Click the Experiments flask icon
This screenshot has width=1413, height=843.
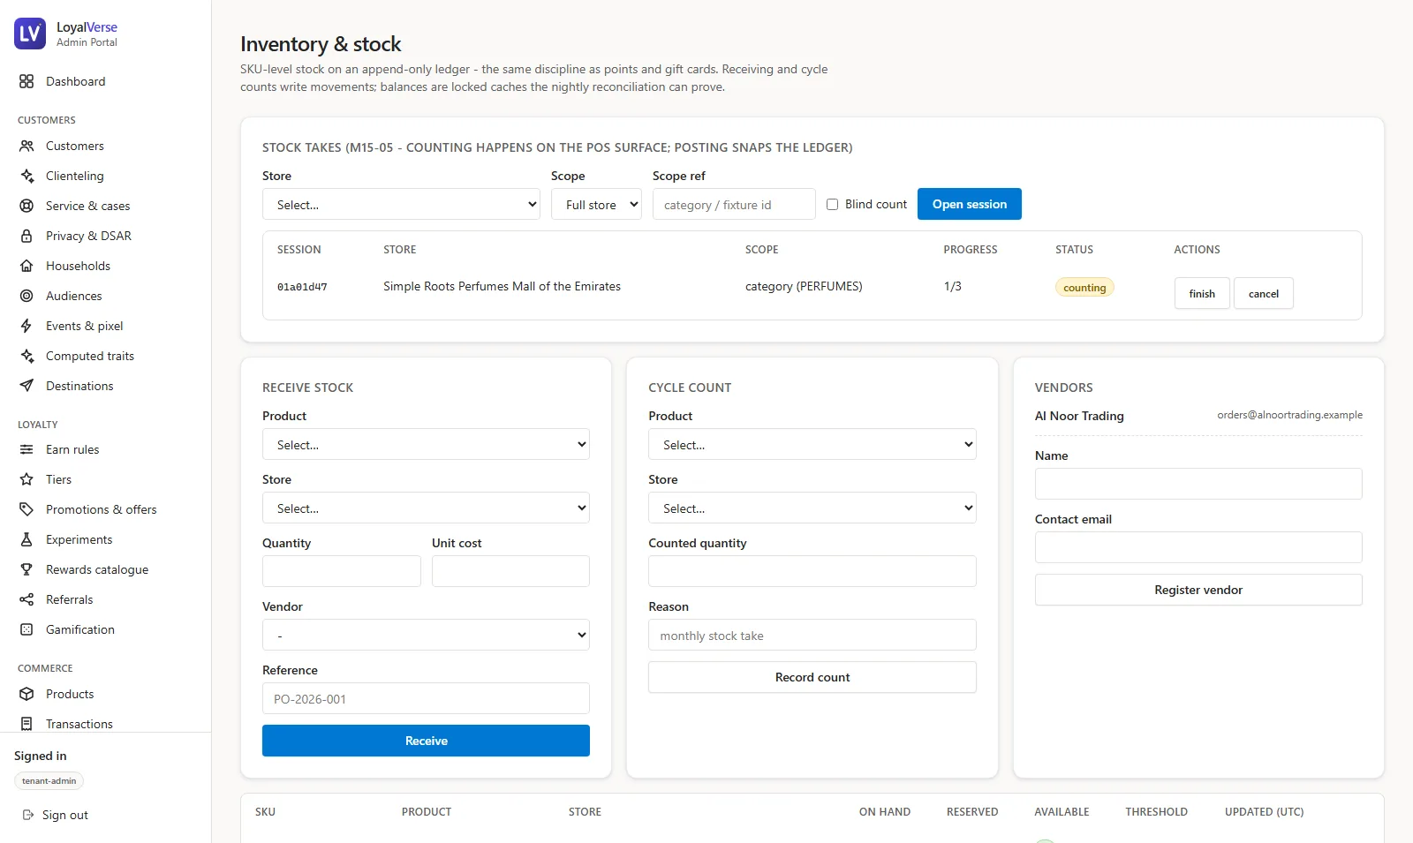[x=26, y=539]
